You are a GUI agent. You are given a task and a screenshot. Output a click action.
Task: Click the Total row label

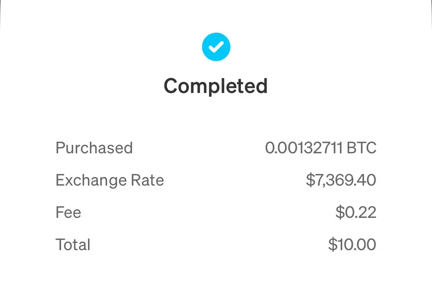point(73,245)
